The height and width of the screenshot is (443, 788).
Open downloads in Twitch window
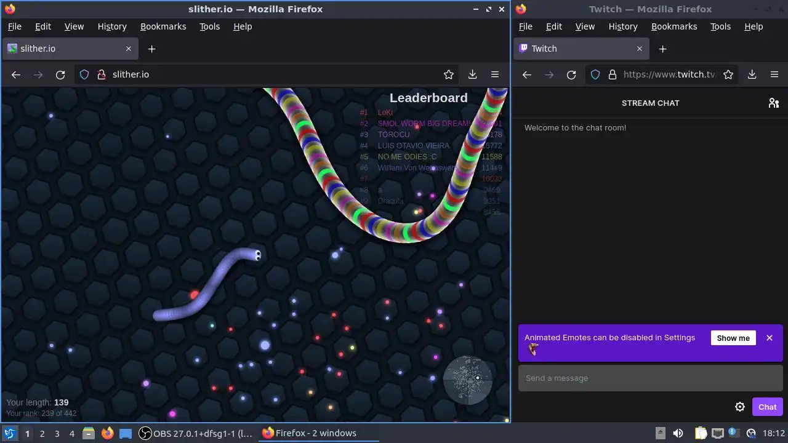coord(752,74)
